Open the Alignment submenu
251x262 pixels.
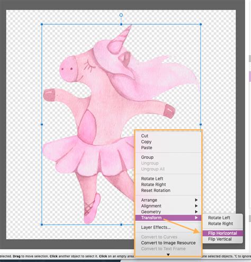tap(168, 206)
